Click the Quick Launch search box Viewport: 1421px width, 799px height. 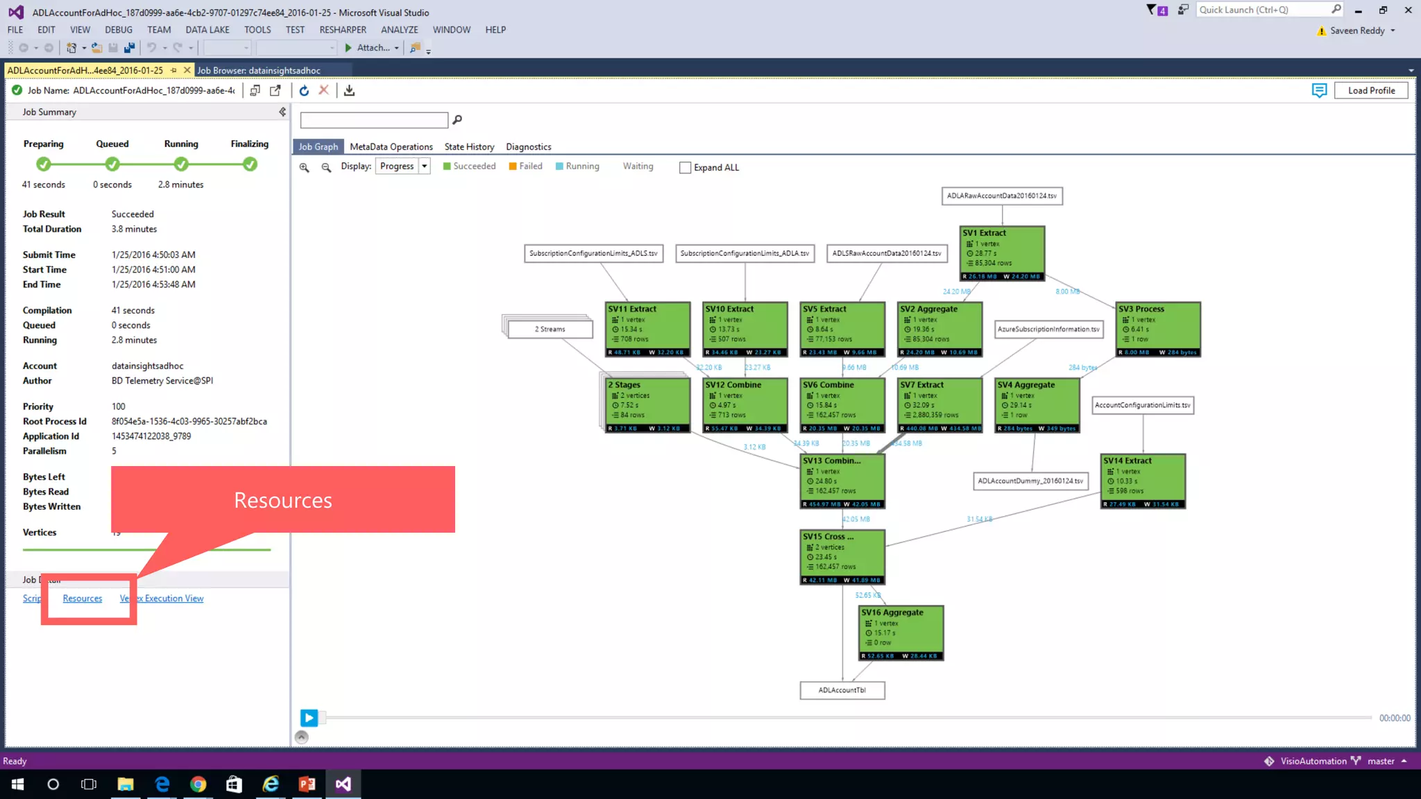[x=1269, y=10]
